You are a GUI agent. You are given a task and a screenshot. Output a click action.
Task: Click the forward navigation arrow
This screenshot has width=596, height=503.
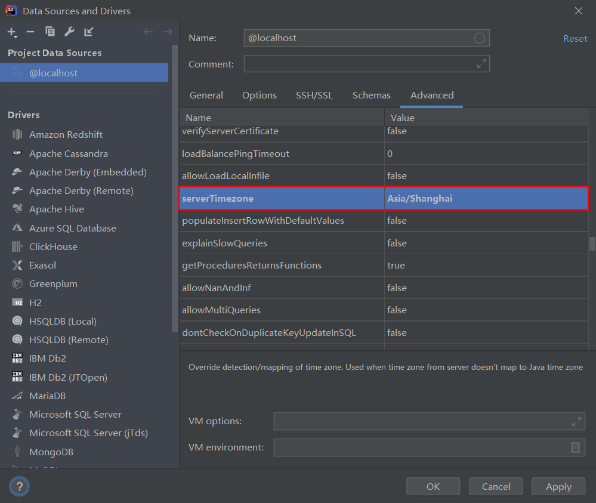[x=168, y=32]
